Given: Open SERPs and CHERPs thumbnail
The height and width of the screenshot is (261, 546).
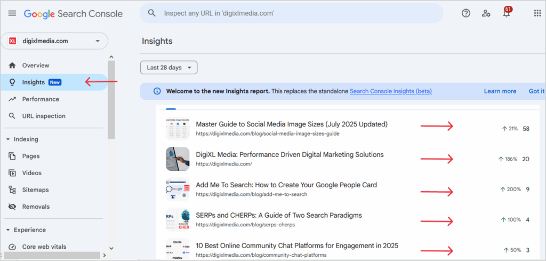Looking at the screenshot, I should tap(178, 219).
